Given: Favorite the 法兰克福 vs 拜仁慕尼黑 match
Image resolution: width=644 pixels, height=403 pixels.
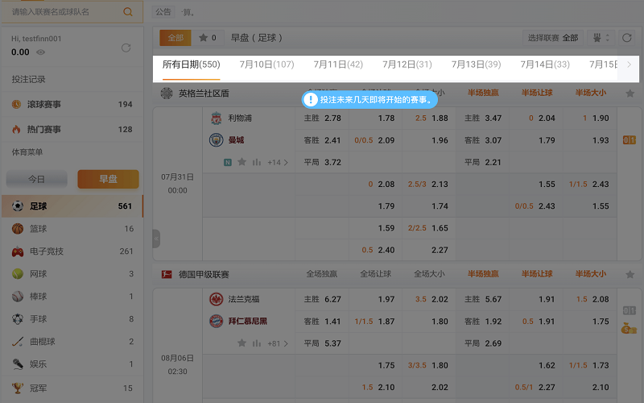Looking at the screenshot, I should point(242,343).
